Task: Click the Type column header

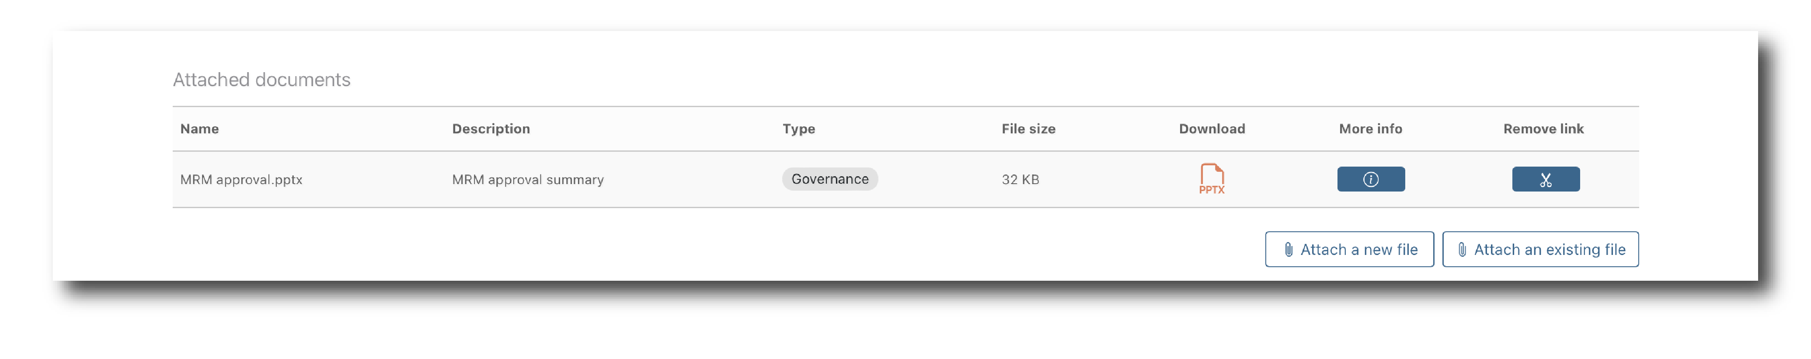Action: [x=799, y=129]
